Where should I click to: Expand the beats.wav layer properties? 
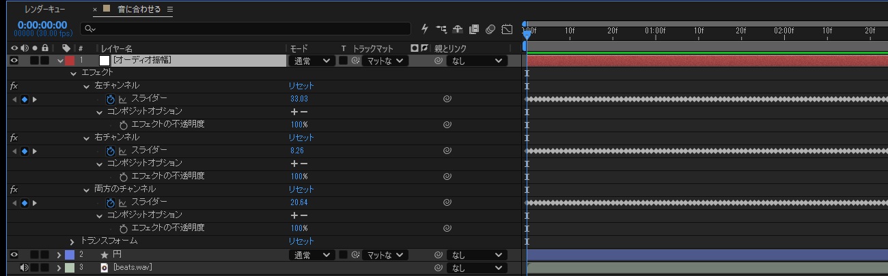pos(59,267)
